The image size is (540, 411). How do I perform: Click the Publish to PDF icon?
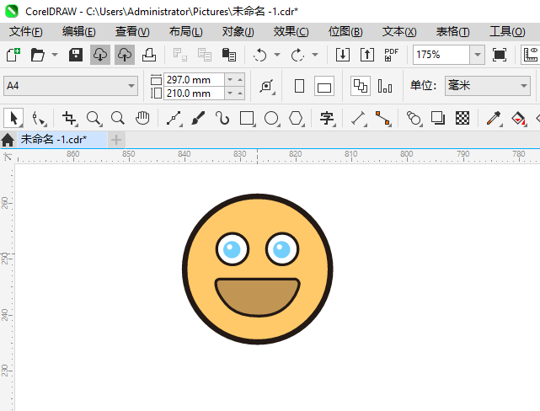tap(391, 55)
